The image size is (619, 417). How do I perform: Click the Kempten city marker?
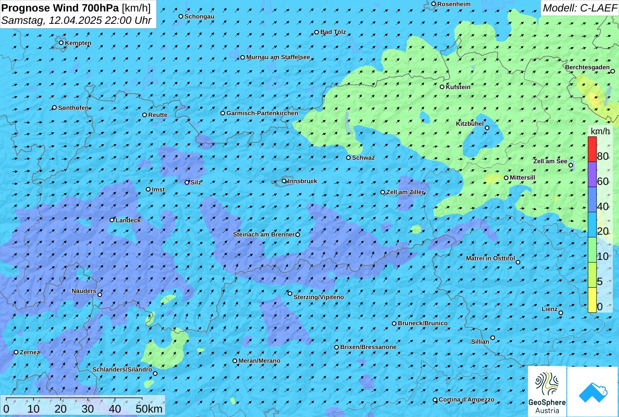[x=61, y=43]
